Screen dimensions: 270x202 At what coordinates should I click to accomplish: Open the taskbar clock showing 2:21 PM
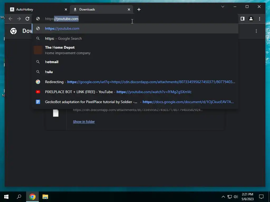[x=247, y=197]
